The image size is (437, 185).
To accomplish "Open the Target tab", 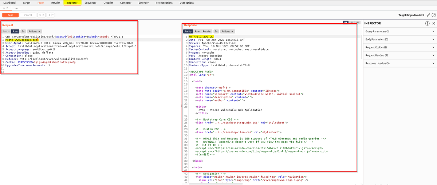I will (x=27, y=3).
